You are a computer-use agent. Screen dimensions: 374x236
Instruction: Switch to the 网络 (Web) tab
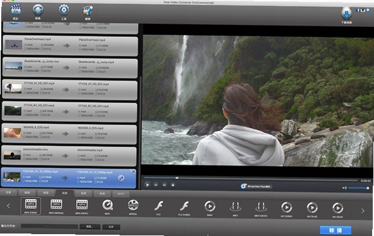46,193
